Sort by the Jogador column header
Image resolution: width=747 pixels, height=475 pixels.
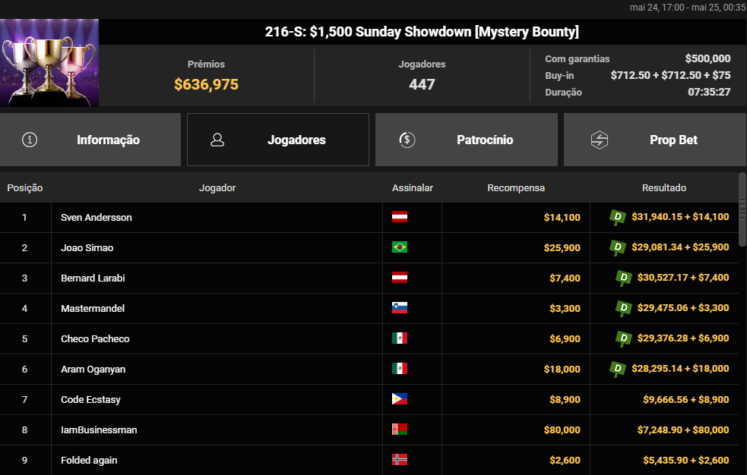[217, 188]
